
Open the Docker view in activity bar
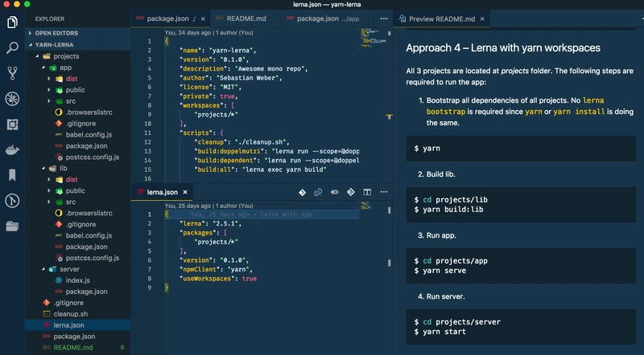12,149
